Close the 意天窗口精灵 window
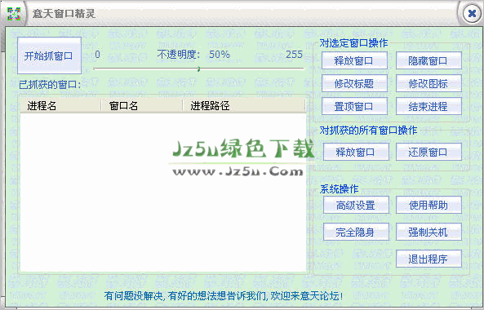Image resolution: width=484 pixels, height=310 pixels. 472,13
